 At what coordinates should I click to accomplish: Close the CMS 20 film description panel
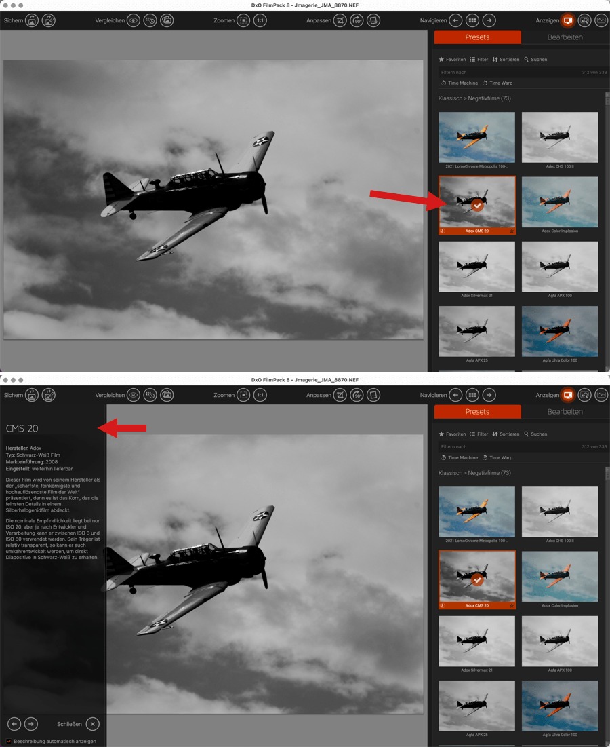pos(93,724)
